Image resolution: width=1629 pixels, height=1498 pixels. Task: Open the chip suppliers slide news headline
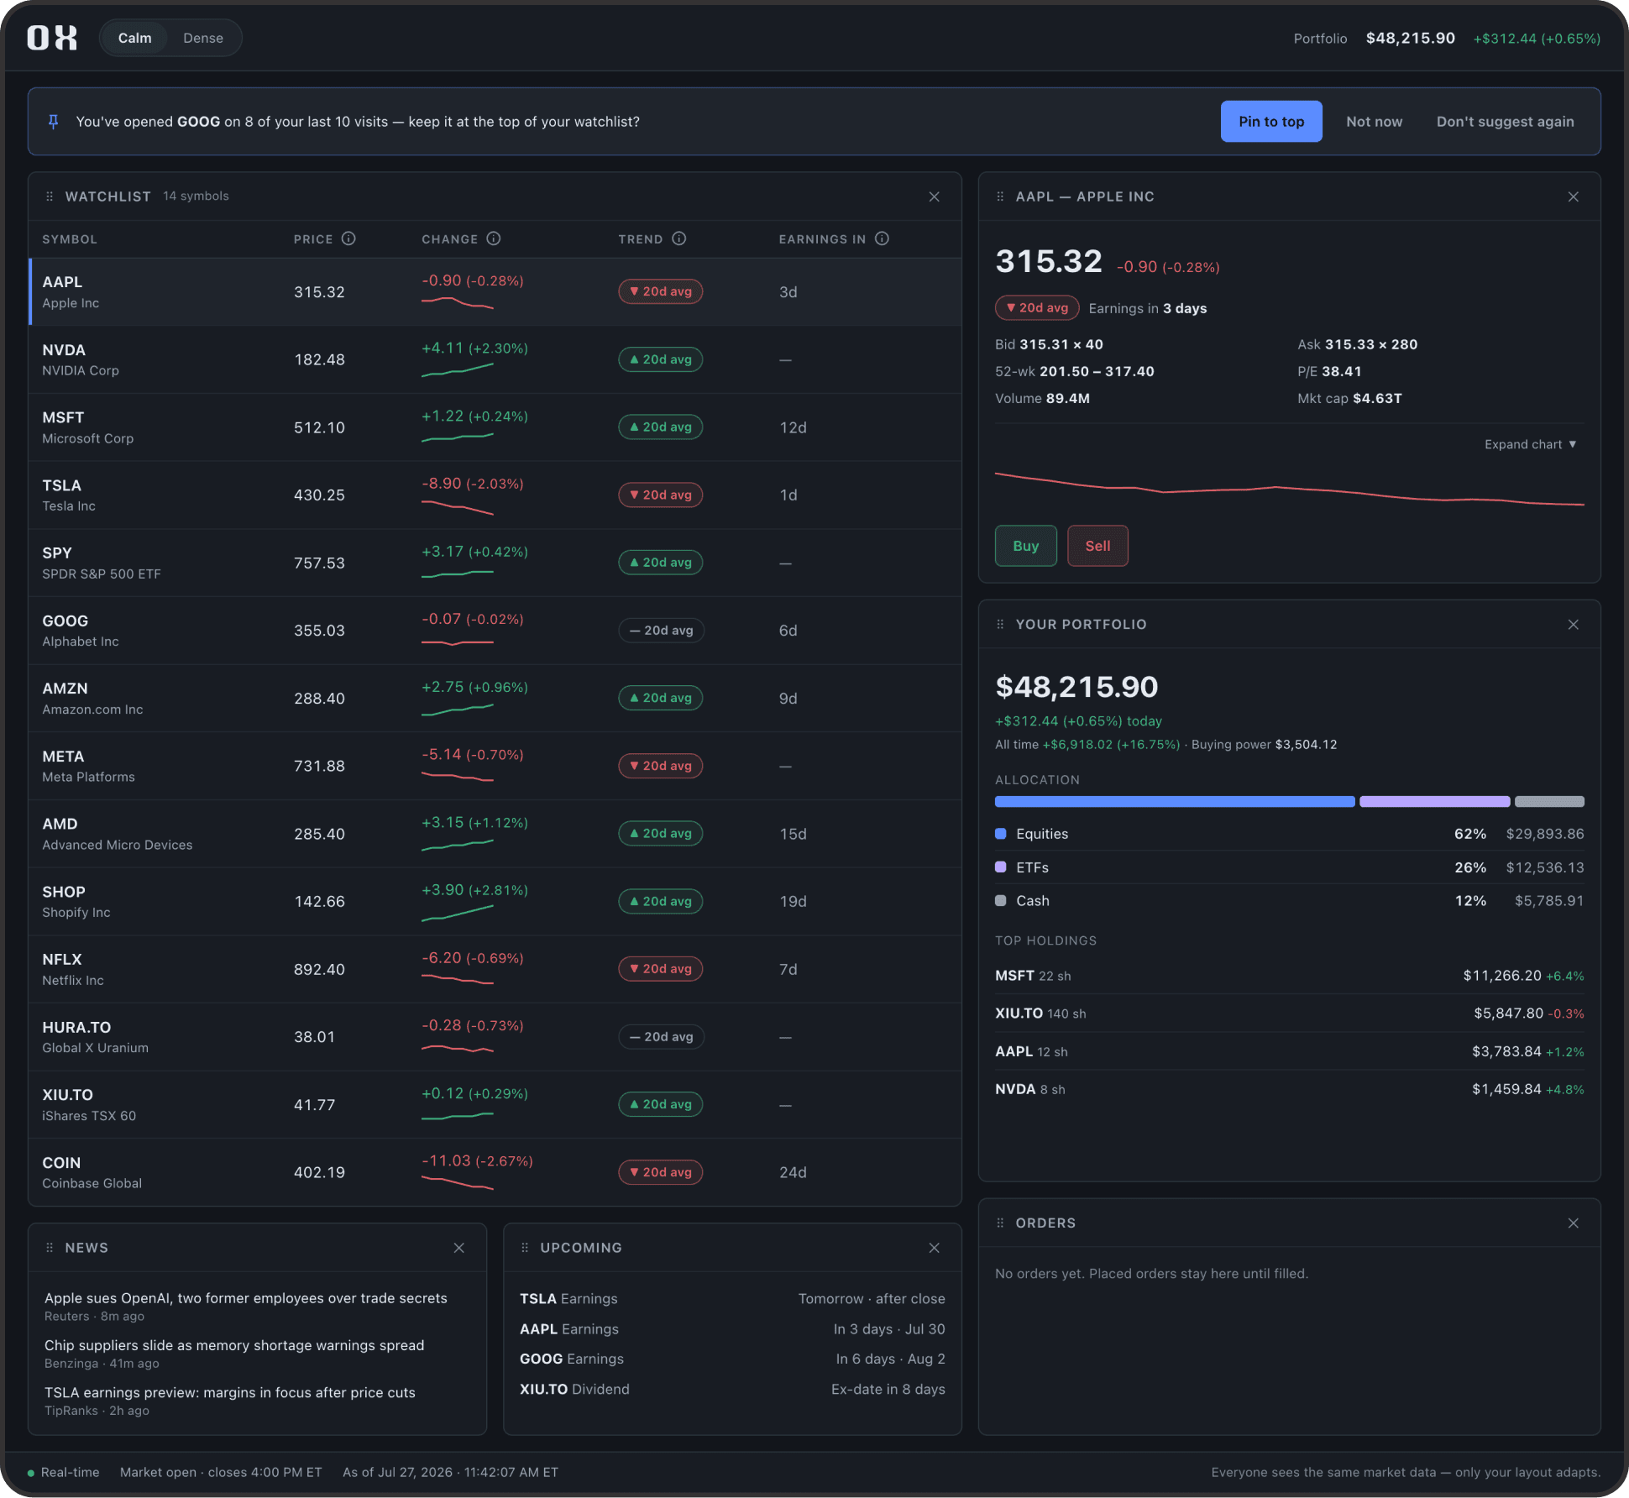[x=234, y=1345]
